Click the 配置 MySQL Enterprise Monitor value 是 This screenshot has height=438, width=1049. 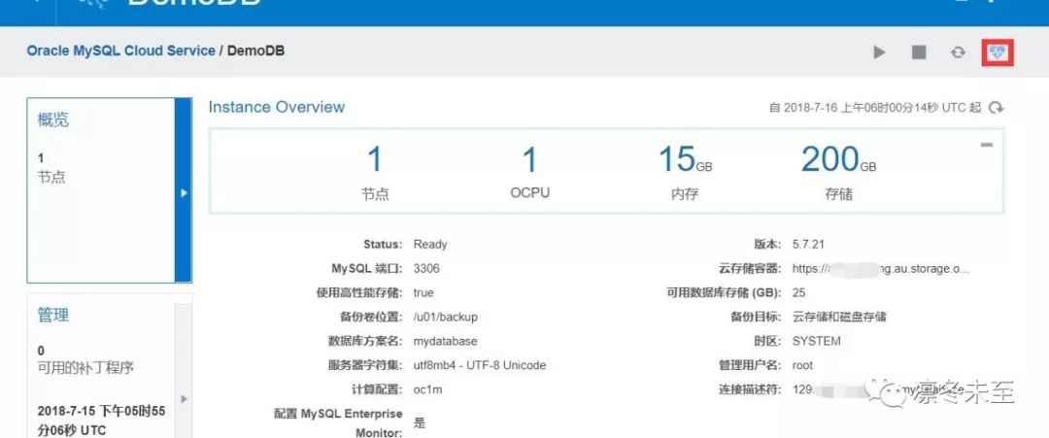tap(420, 422)
